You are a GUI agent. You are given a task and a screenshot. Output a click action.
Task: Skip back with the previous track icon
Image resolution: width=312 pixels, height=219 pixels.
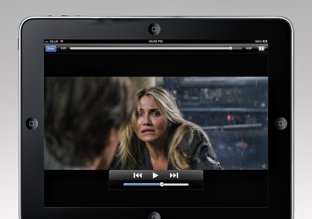[x=138, y=175]
